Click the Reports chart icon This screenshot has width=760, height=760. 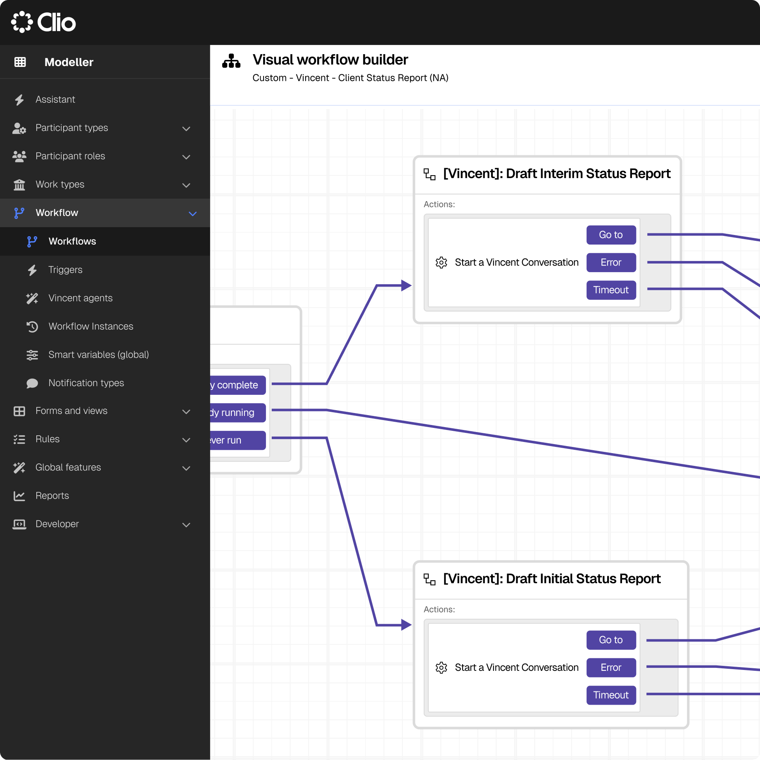coord(19,496)
